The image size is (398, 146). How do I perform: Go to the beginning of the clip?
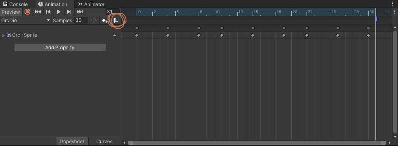(38, 12)
